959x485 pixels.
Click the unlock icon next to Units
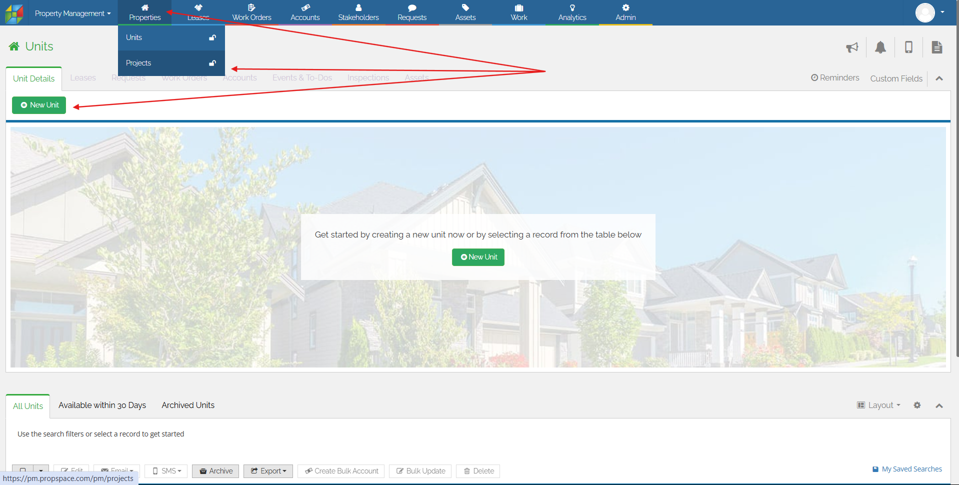coord(212,37)
